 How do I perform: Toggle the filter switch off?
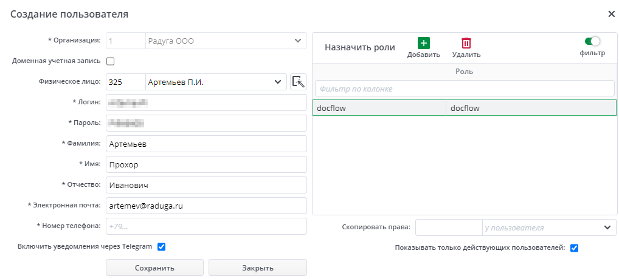coord(592,41)
